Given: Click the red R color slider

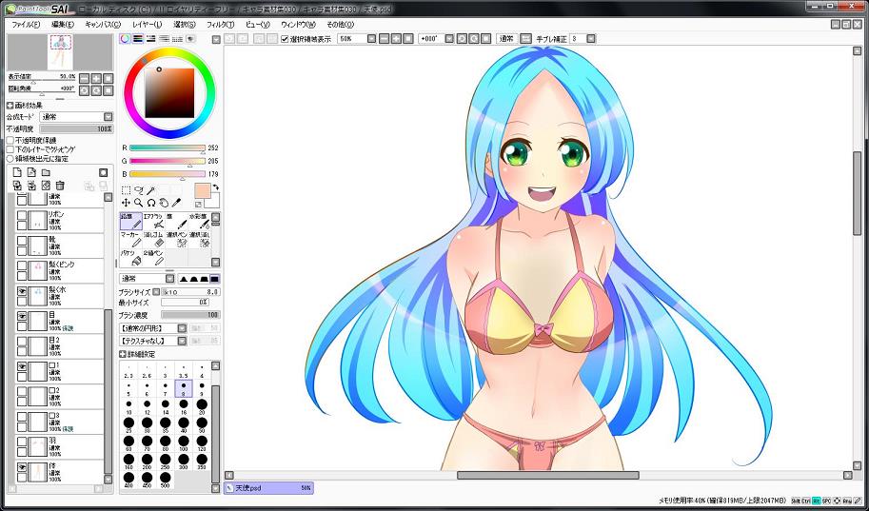Looking at the screenshot, I should pyautogui.click(x=167, y=148).
